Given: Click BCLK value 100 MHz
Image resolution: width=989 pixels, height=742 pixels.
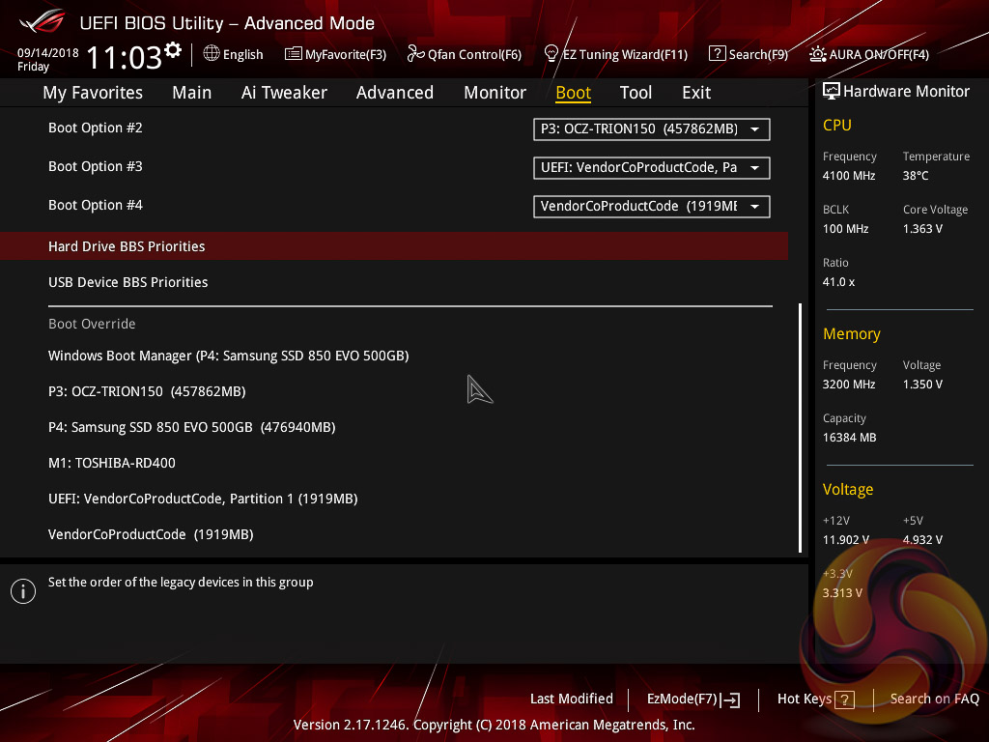Looking at the screenshot, I should click(x=846, y=229).
